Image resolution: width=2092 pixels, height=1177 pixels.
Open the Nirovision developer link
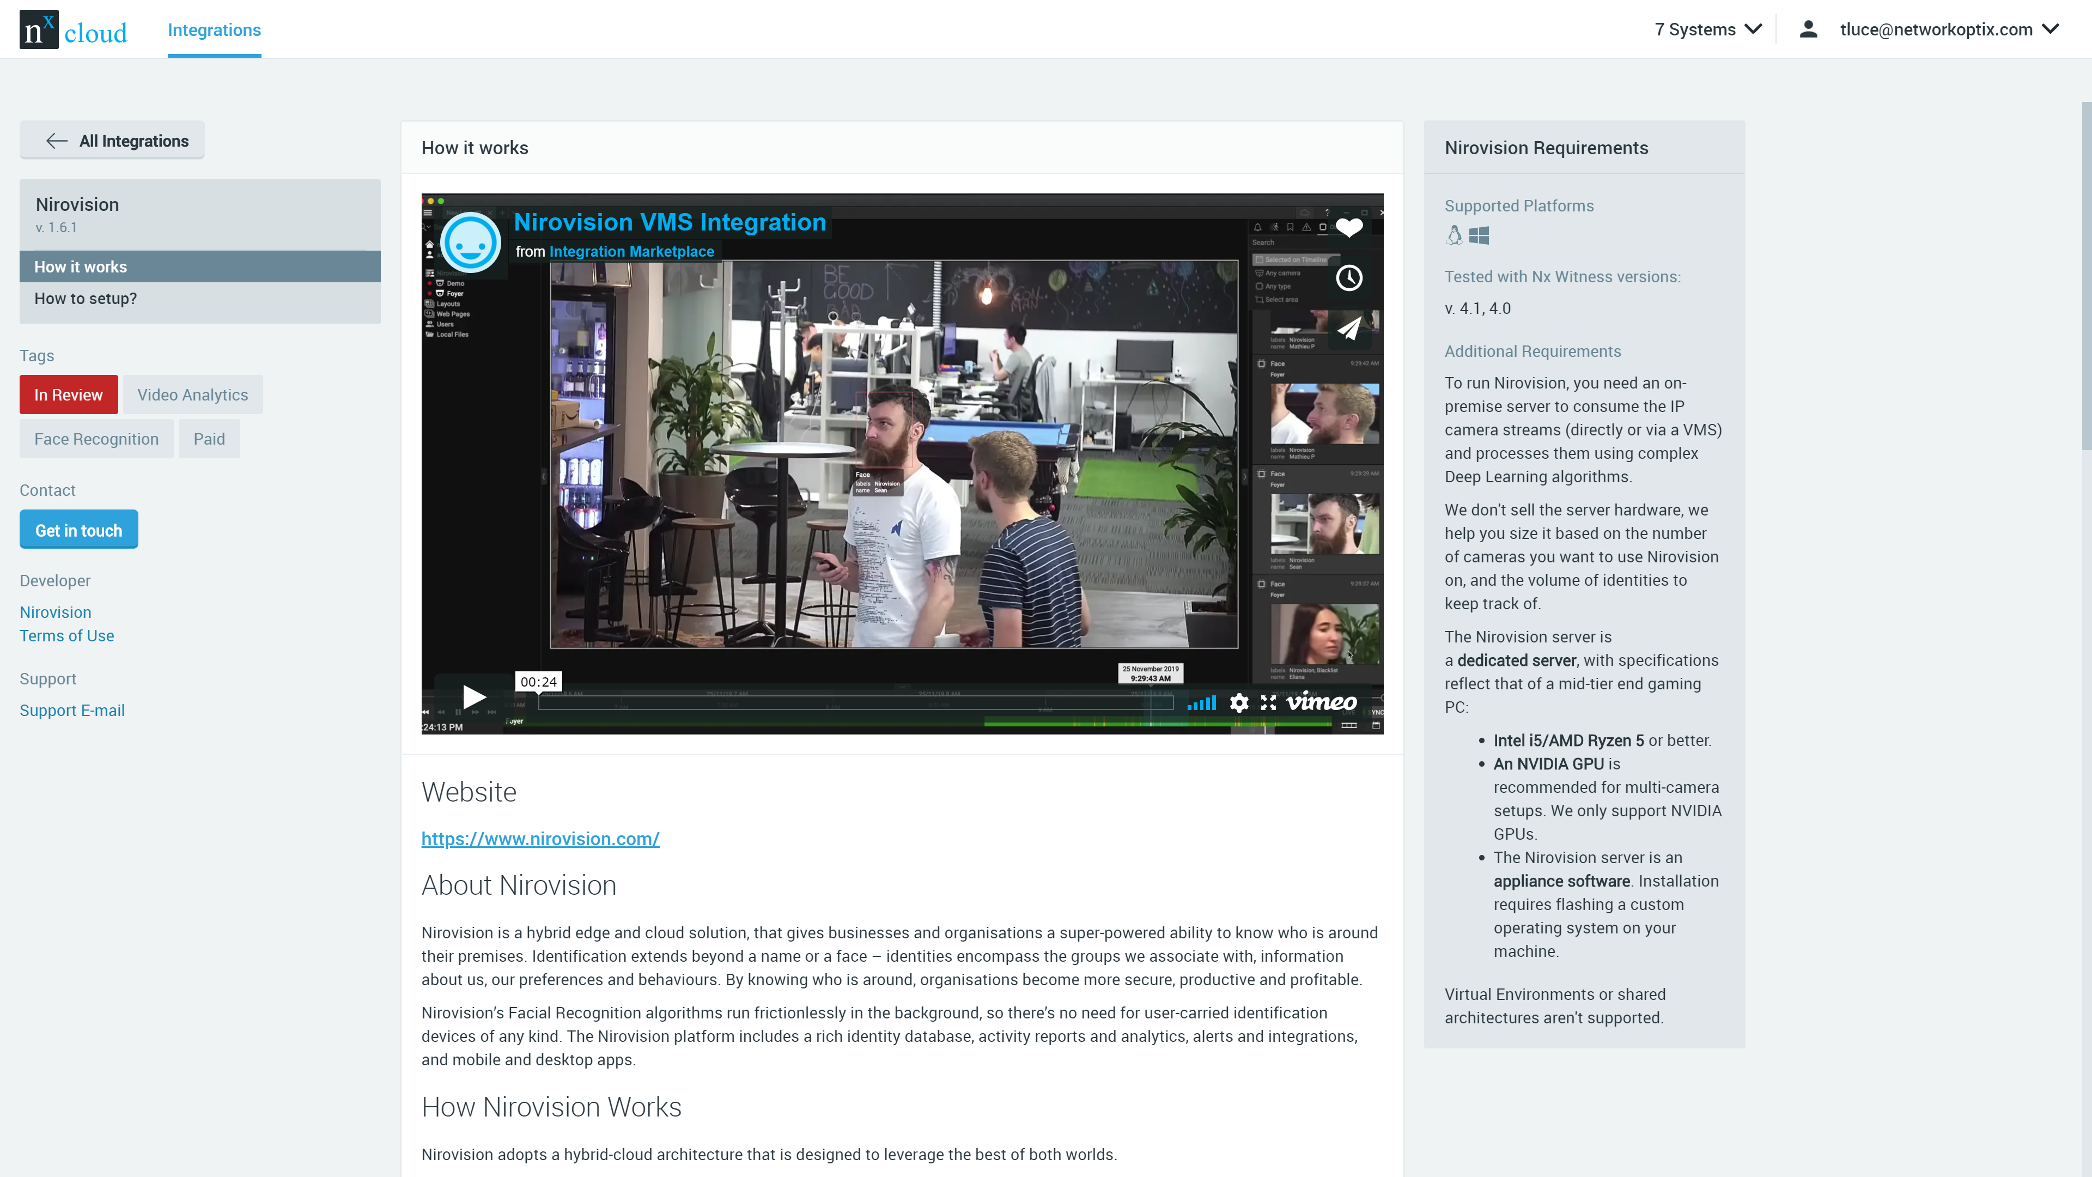coord(55,612)
